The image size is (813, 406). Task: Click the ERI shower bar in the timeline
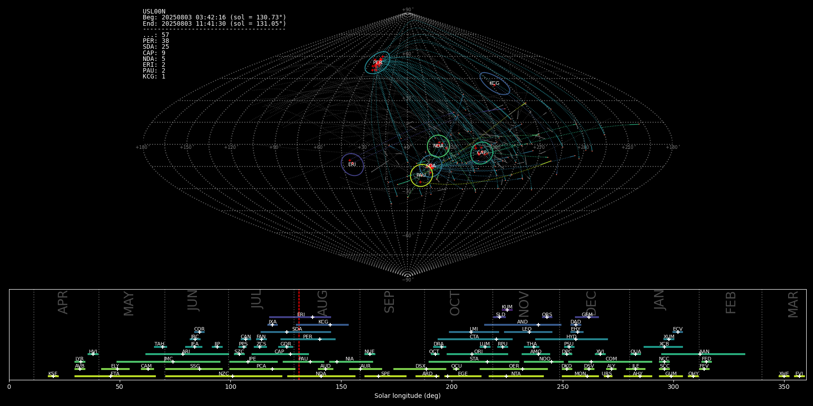click(x=300, y=317)
